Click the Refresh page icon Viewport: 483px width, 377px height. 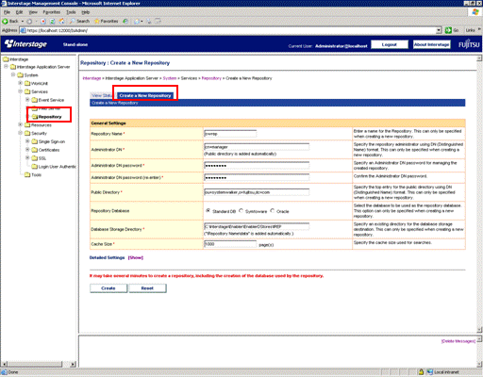point(53,22)
